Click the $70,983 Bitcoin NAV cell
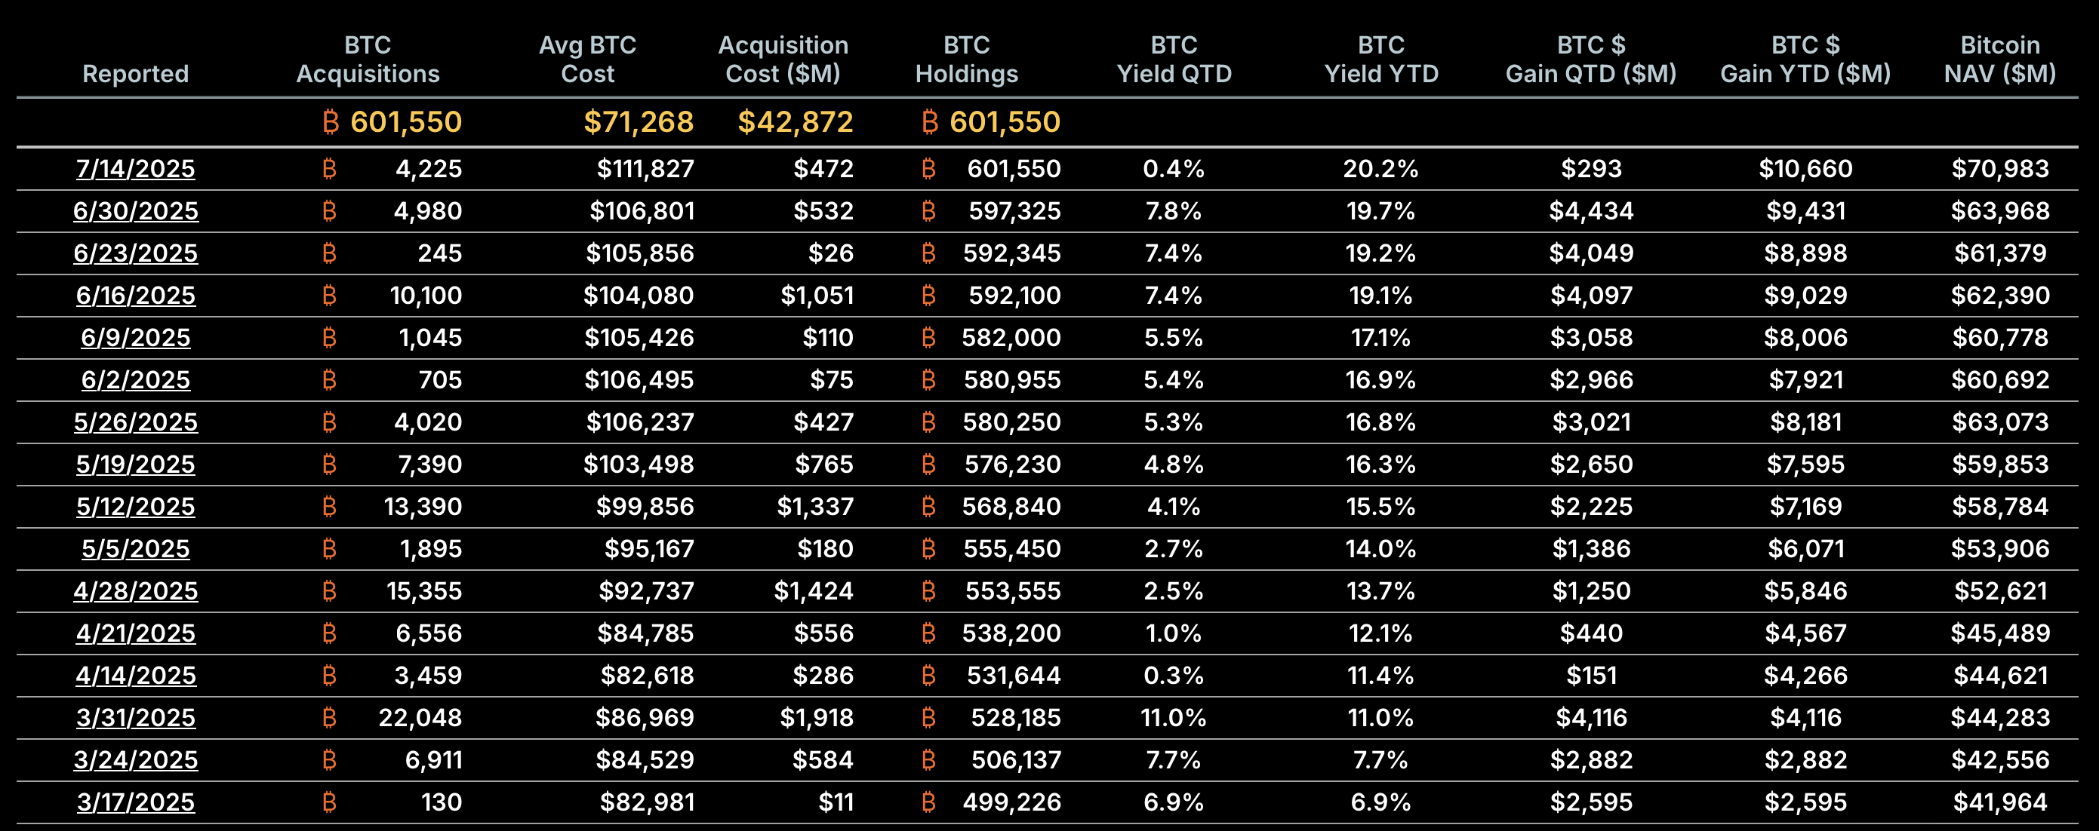This screenshot has width=2099, height=831. pyautogui.click(x=1999, y=168)
